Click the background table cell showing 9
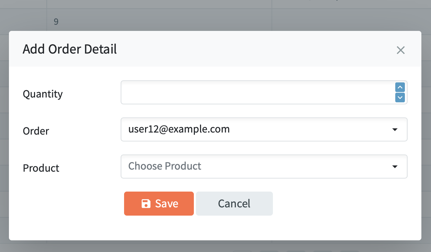 pyautogui.click(x=159, y=22)
